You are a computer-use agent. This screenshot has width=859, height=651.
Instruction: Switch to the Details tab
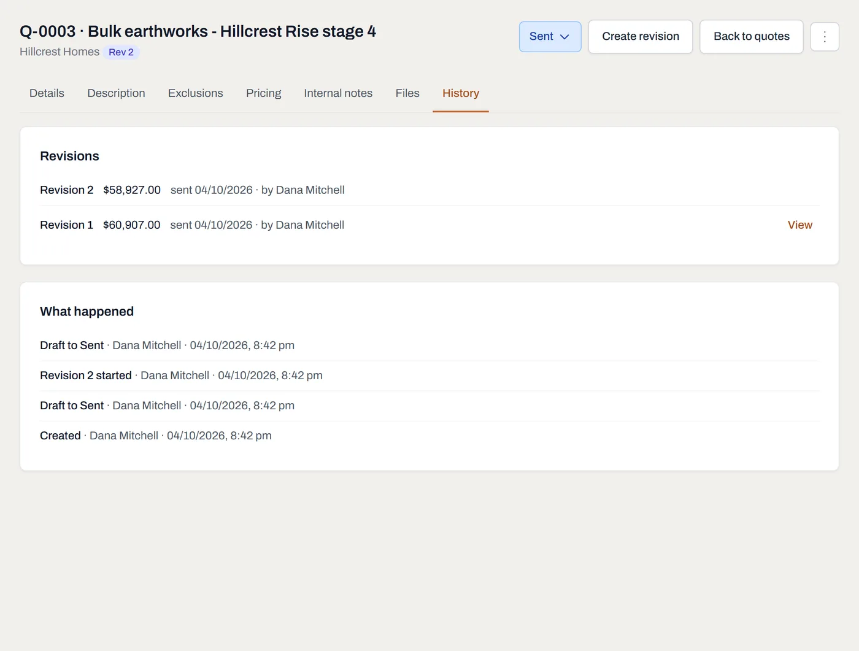pos(47,93)
